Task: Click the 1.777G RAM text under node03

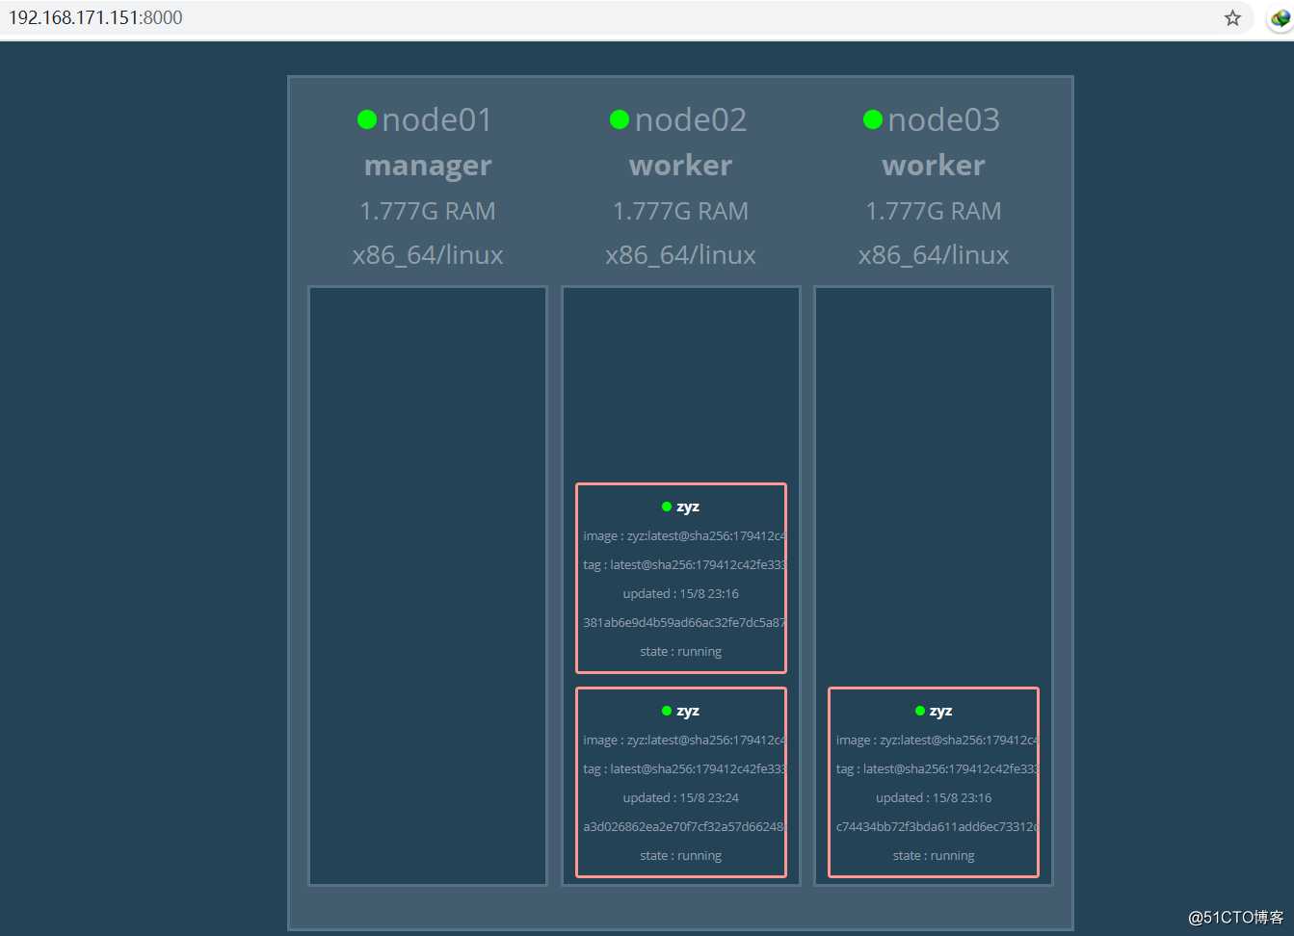Action: pos(934,211)
